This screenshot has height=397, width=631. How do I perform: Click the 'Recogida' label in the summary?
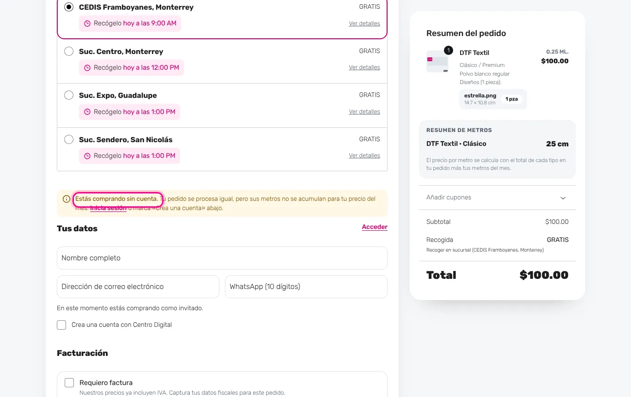[x=440, y=240]
